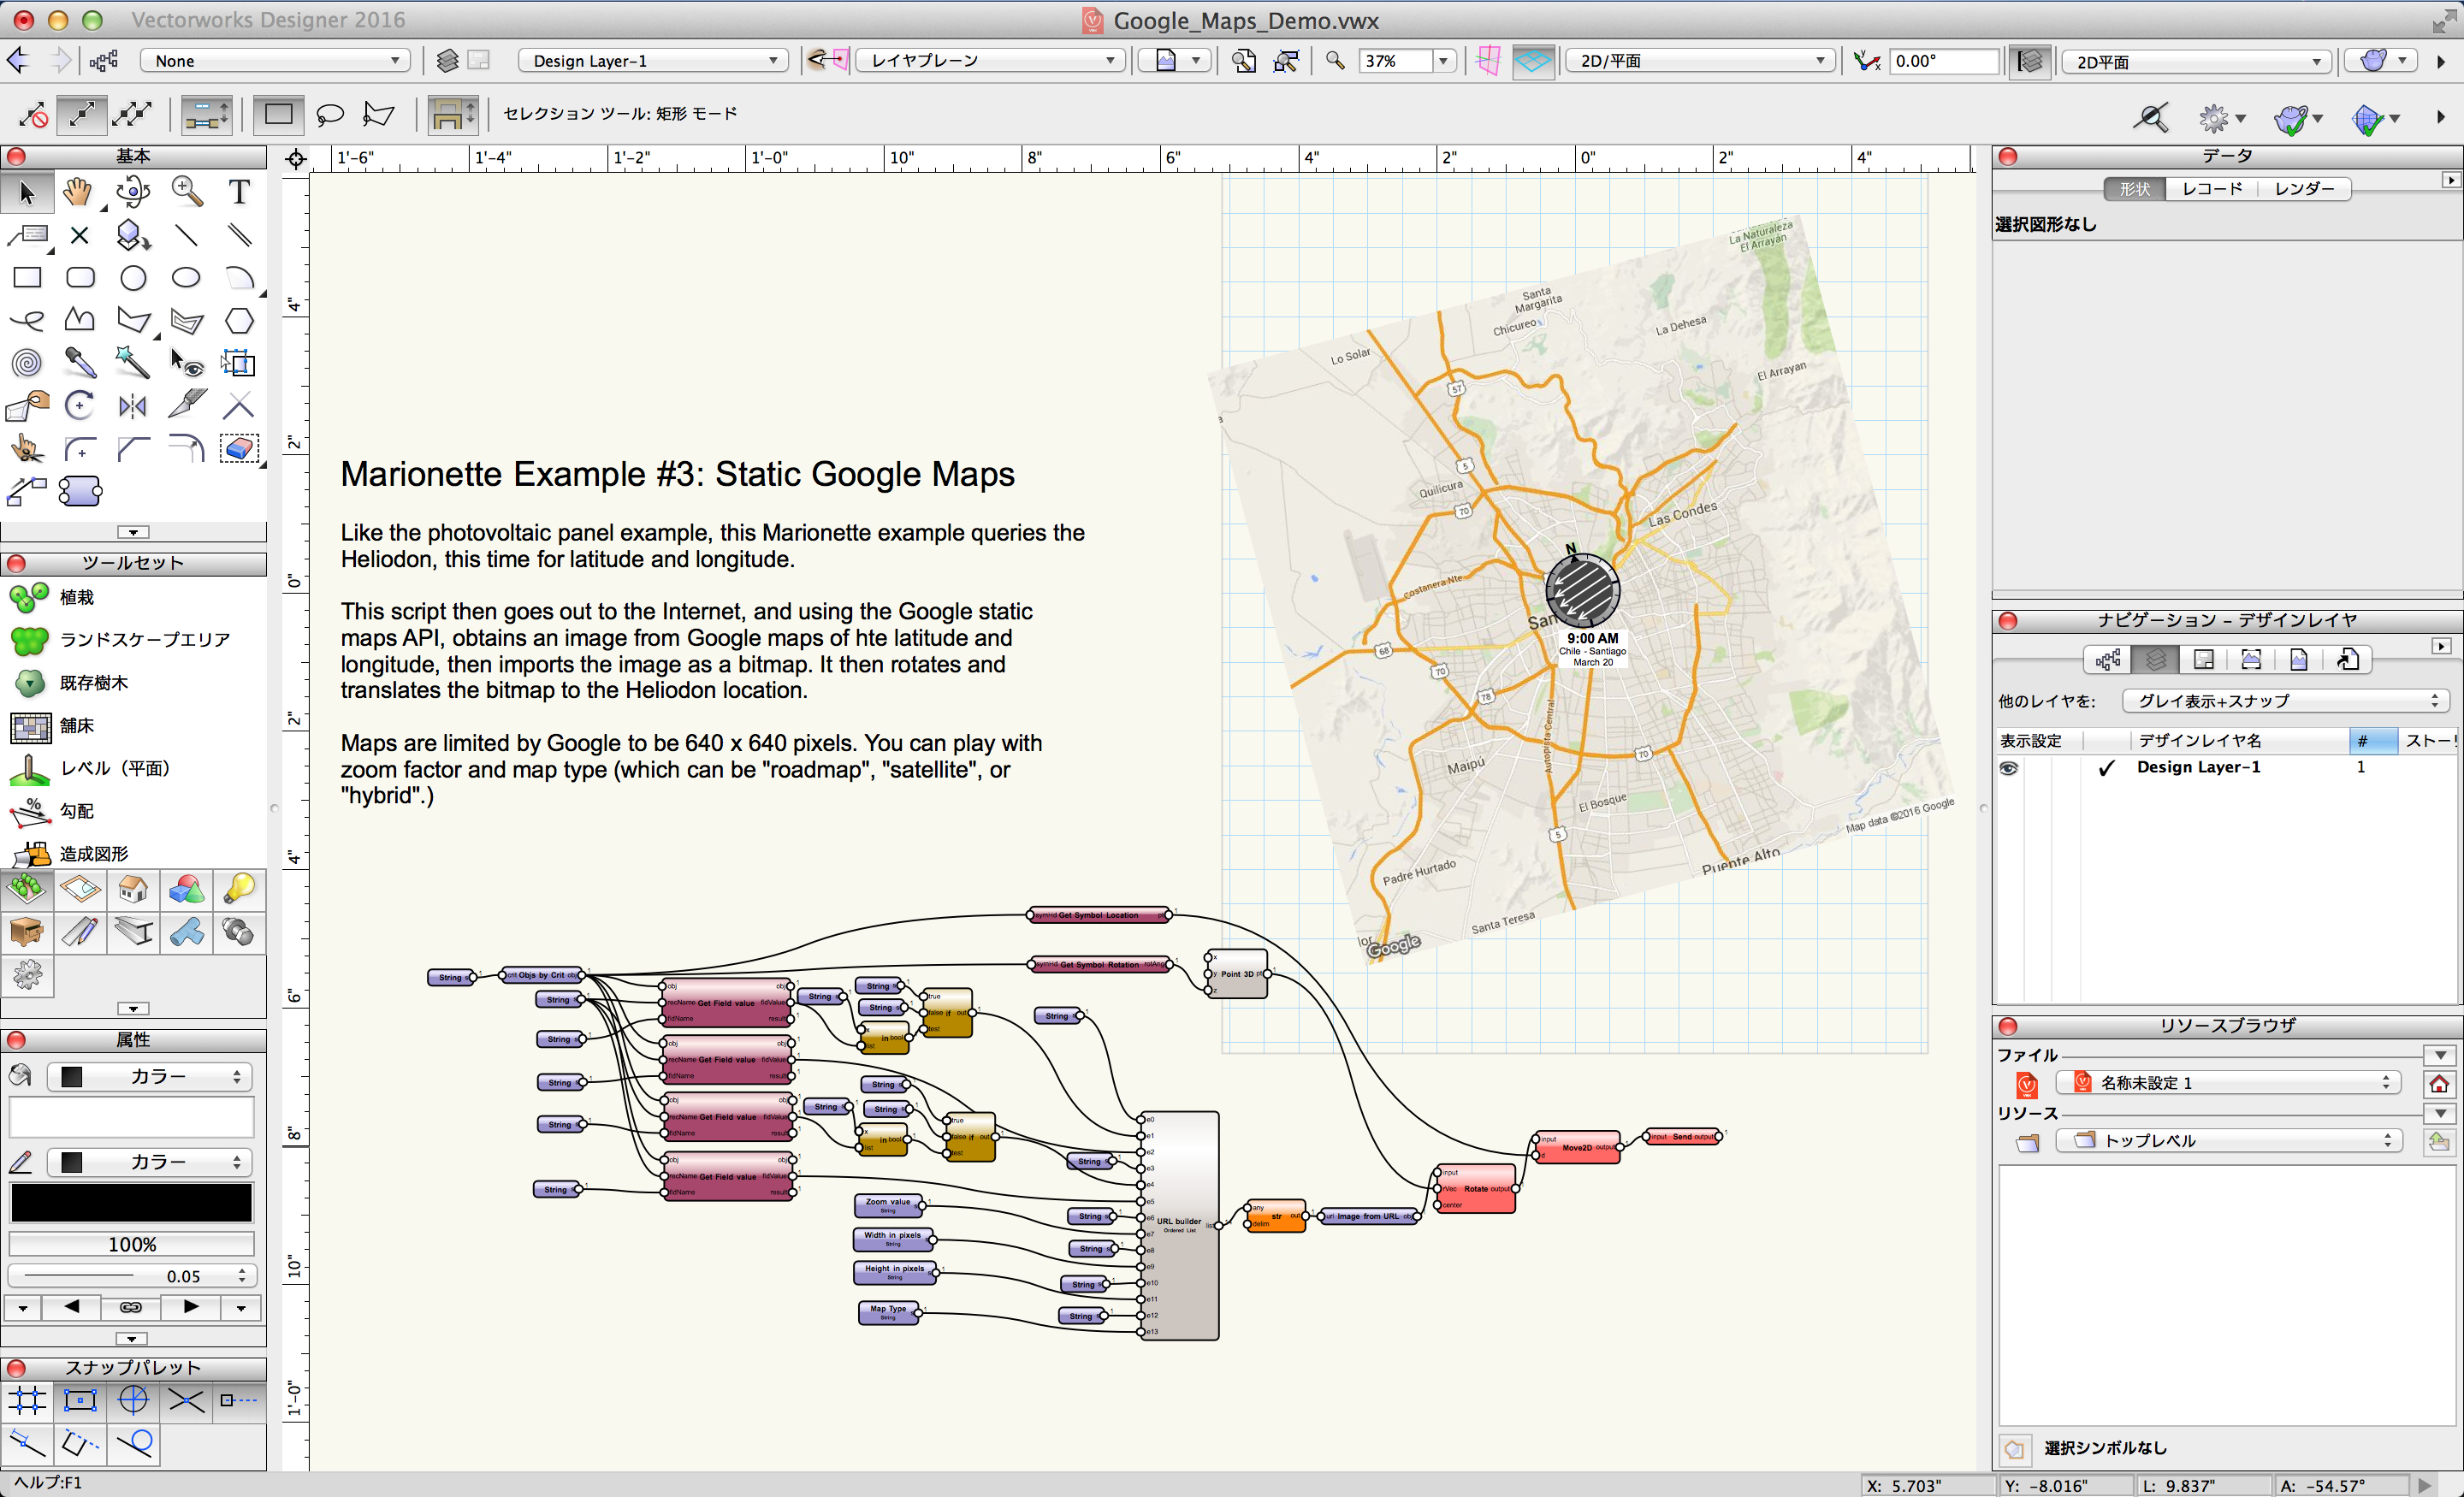Viewport: 2464px width, 1497px height.
Task: Switch to the 形状 tab
Action: 2134,189
